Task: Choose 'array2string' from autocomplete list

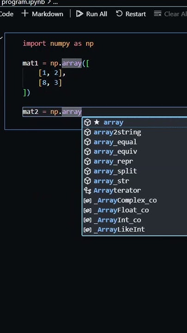Action: point(135,132)
